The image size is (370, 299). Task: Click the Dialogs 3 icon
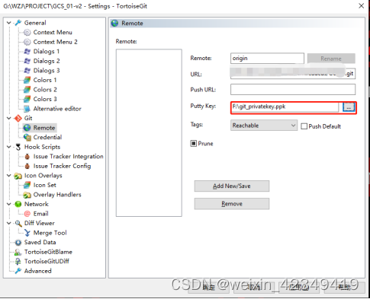click(x=27, y=71)
